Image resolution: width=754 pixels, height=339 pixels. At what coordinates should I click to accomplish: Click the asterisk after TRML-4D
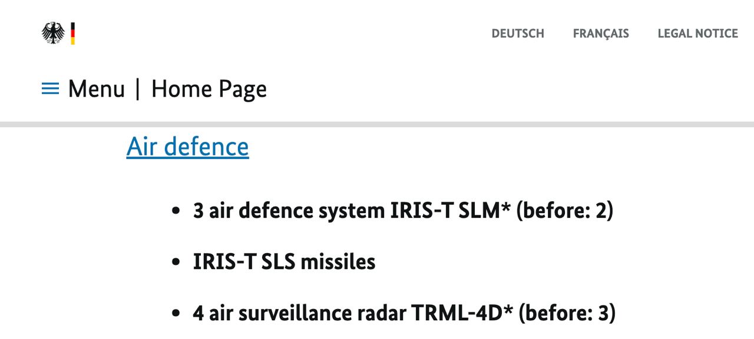click(x=508, y=310)
